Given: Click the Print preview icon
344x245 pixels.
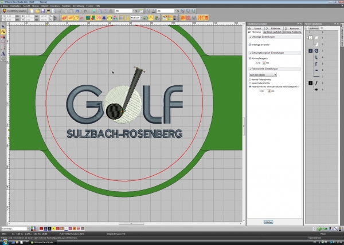Looking at the screenshot, I should coord(54,11).
